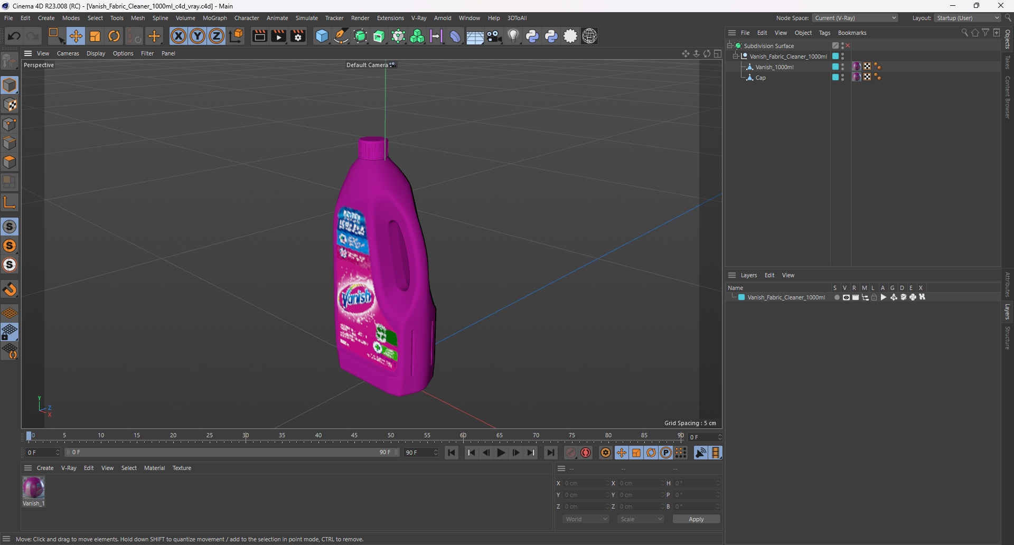Viewport: 1014px width, 545px height.
Task: Toggle layer lock for Vanish_Fabric_Cleaner_1000ml
Action: tap(874, 297)
